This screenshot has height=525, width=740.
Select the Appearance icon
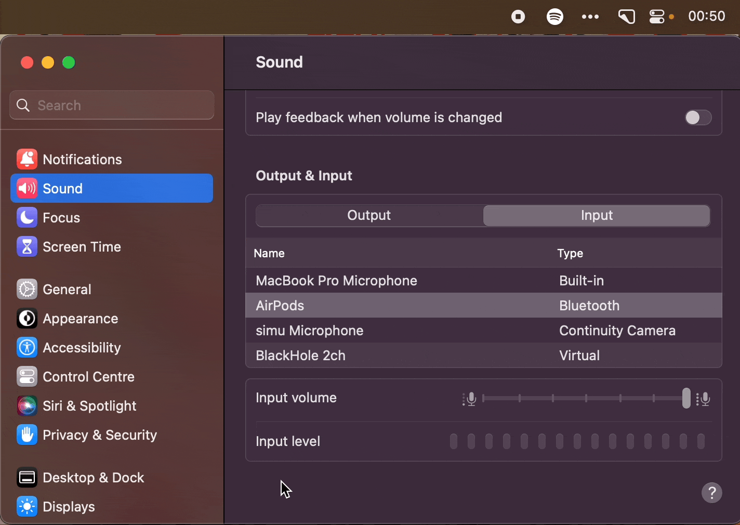tap(27, 318)
